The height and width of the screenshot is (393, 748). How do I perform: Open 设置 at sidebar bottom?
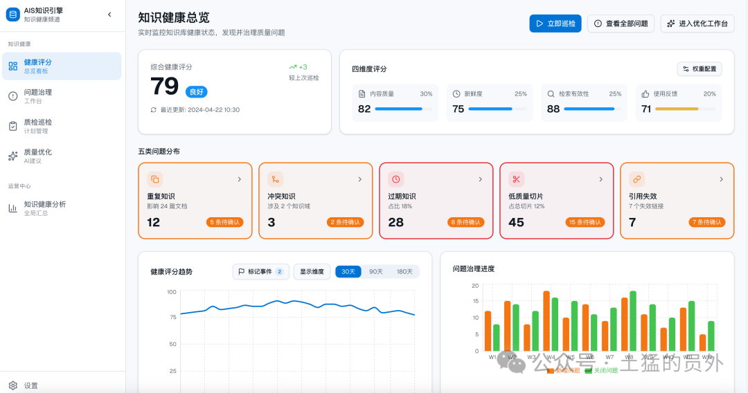[62, 385]
